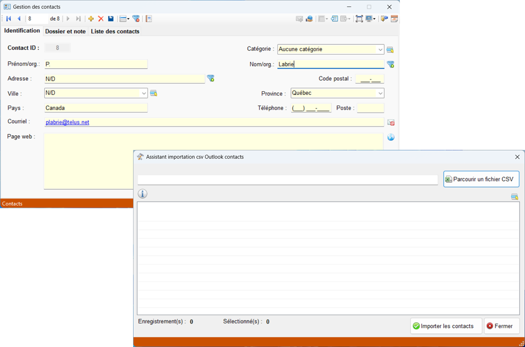Click the info icon in the import wizard
The image size is (525, 347).
pyautogui.click(x=142, y=194)
